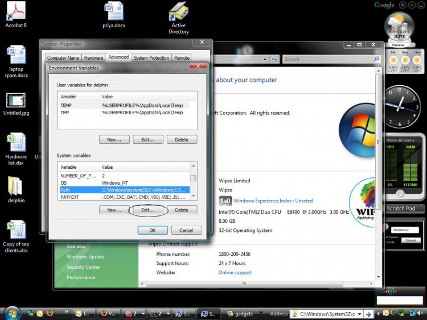This screenshot has width=427, height=320.
Task: Select the priya.docx desktop file
Action: (x=114, y=15)
